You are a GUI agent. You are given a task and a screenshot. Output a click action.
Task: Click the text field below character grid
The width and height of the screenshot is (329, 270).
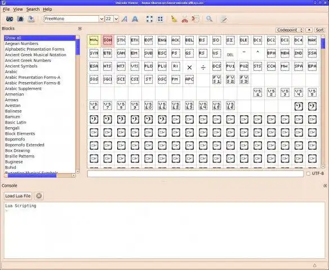[x=195, y=174]
